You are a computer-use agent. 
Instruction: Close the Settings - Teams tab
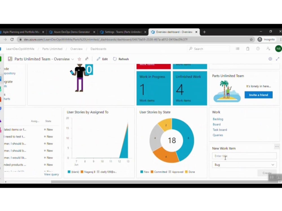pos(145,32)
